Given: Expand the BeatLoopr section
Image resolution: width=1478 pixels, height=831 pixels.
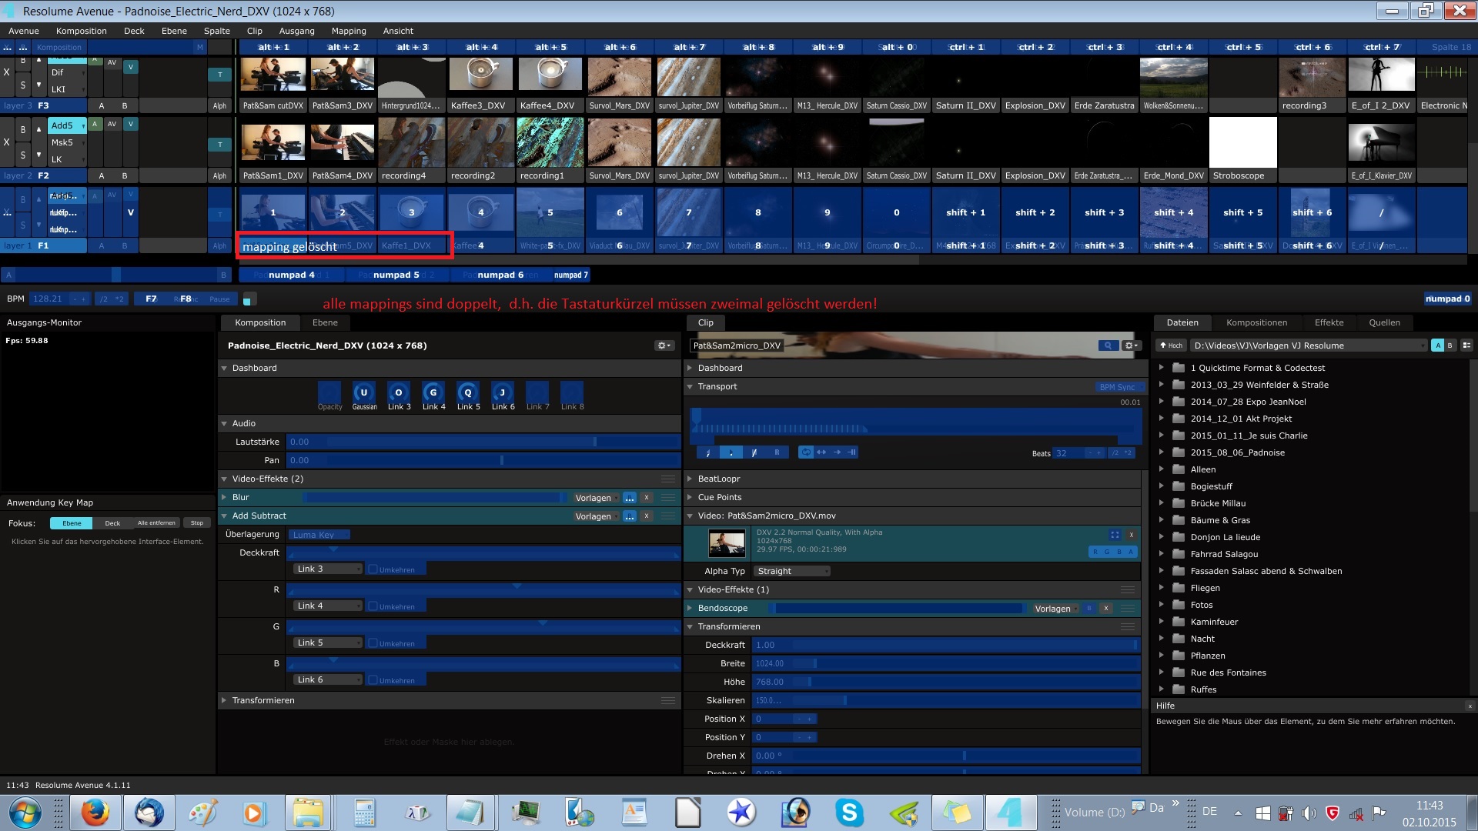Looking at the screenshot, I should click(691, 479).
